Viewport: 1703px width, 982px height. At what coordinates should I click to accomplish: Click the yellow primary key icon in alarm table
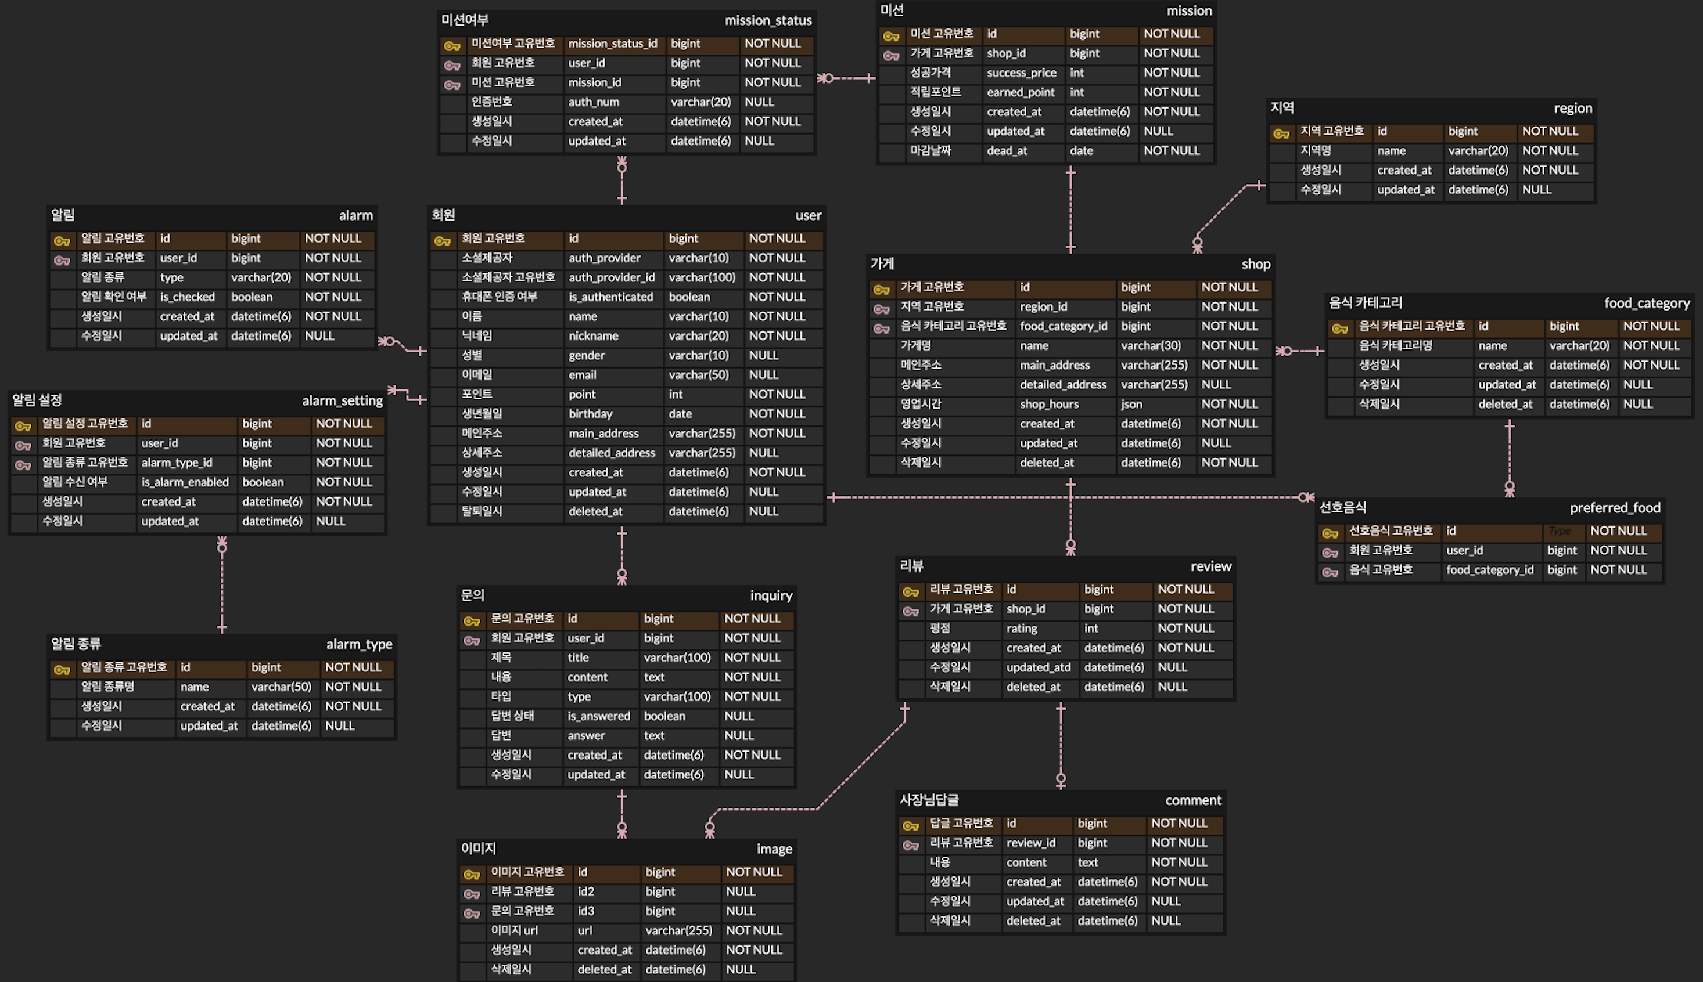point(62,240)
